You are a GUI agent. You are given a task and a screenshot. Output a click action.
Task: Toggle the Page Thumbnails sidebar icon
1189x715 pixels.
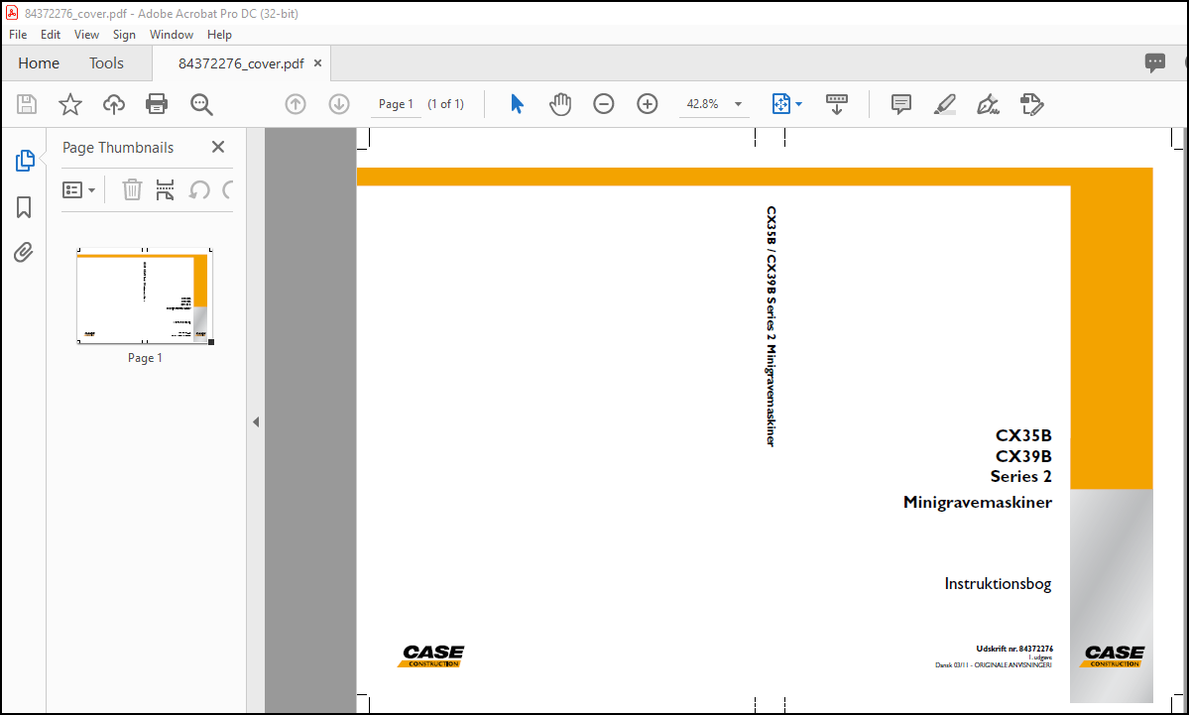24,161
